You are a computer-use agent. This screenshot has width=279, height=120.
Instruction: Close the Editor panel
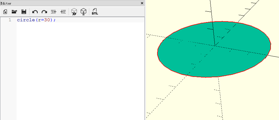point(142,3)
